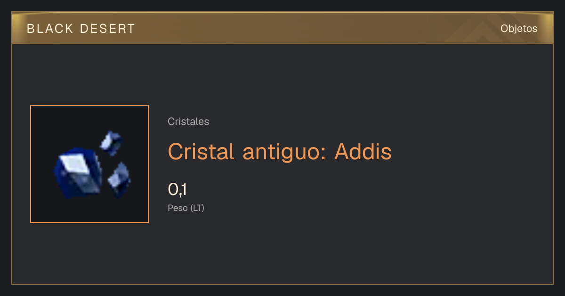Click the Ancient Crystal Addis item icon
Screen dimensions: 565x296
coord(89,164)
